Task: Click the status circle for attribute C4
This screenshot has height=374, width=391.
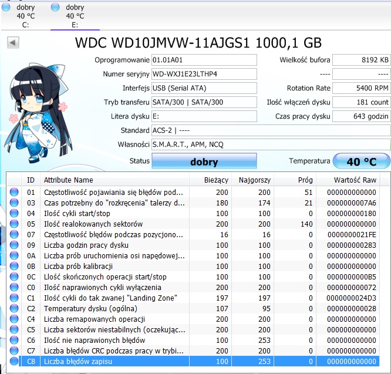Action: [14, 319]
